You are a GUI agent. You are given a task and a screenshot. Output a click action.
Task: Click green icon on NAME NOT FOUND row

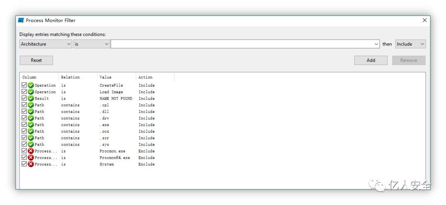point(31,98)
